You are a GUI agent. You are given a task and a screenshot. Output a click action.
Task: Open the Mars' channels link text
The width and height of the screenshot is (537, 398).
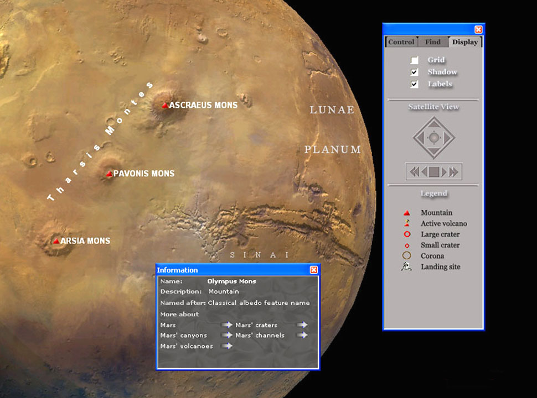[x=260, y=336]
